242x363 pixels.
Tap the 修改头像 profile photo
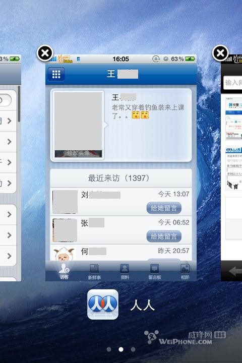tap(78, 125)
